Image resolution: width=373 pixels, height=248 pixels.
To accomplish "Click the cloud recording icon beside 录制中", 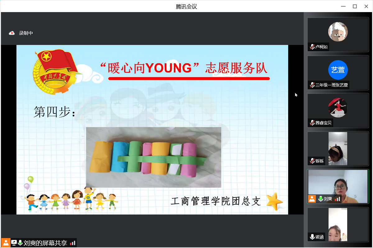I will [12, 33].
